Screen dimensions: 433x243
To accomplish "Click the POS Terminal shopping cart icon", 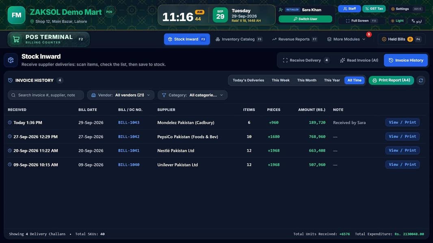I will pyautogui.click(x=16, y=39).
